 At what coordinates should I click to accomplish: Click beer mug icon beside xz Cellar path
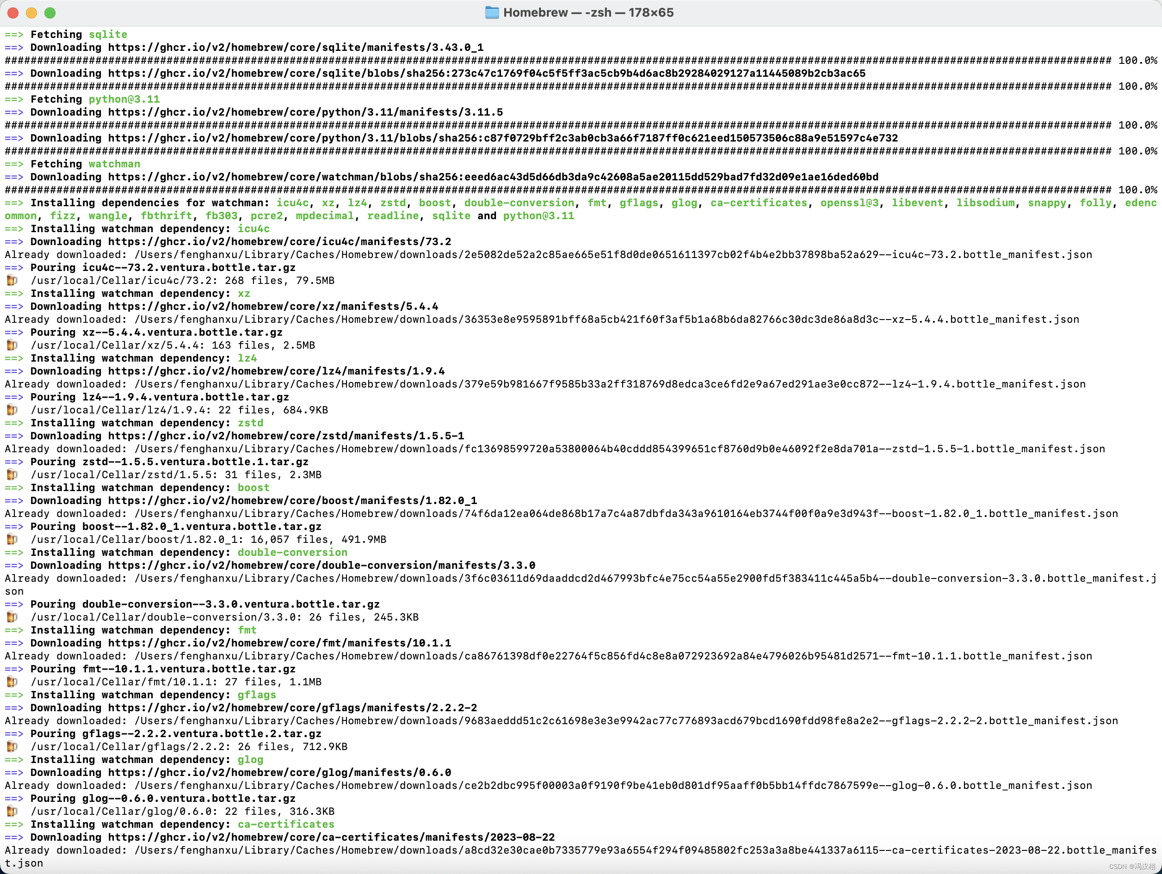pos(12,345)
